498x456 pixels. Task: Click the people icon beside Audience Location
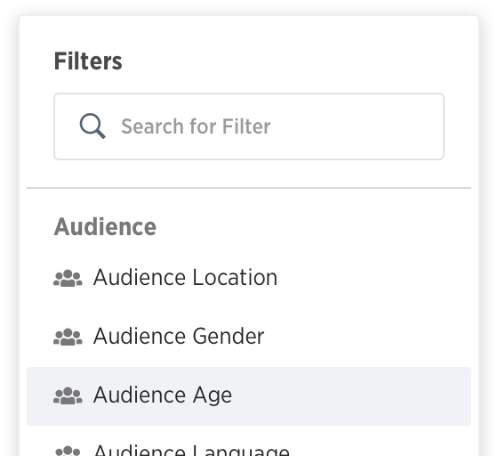pos(68,278)
